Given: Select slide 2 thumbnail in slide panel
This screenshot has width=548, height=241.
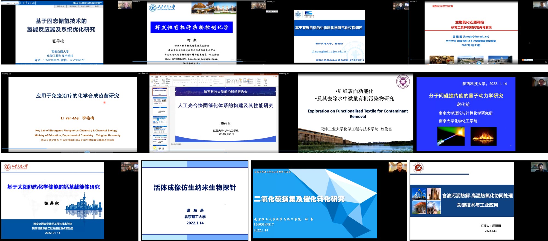Looking at the screenshot, I should 160,101.
